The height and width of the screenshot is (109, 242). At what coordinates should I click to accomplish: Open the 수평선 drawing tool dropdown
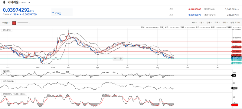coord(6,23)
